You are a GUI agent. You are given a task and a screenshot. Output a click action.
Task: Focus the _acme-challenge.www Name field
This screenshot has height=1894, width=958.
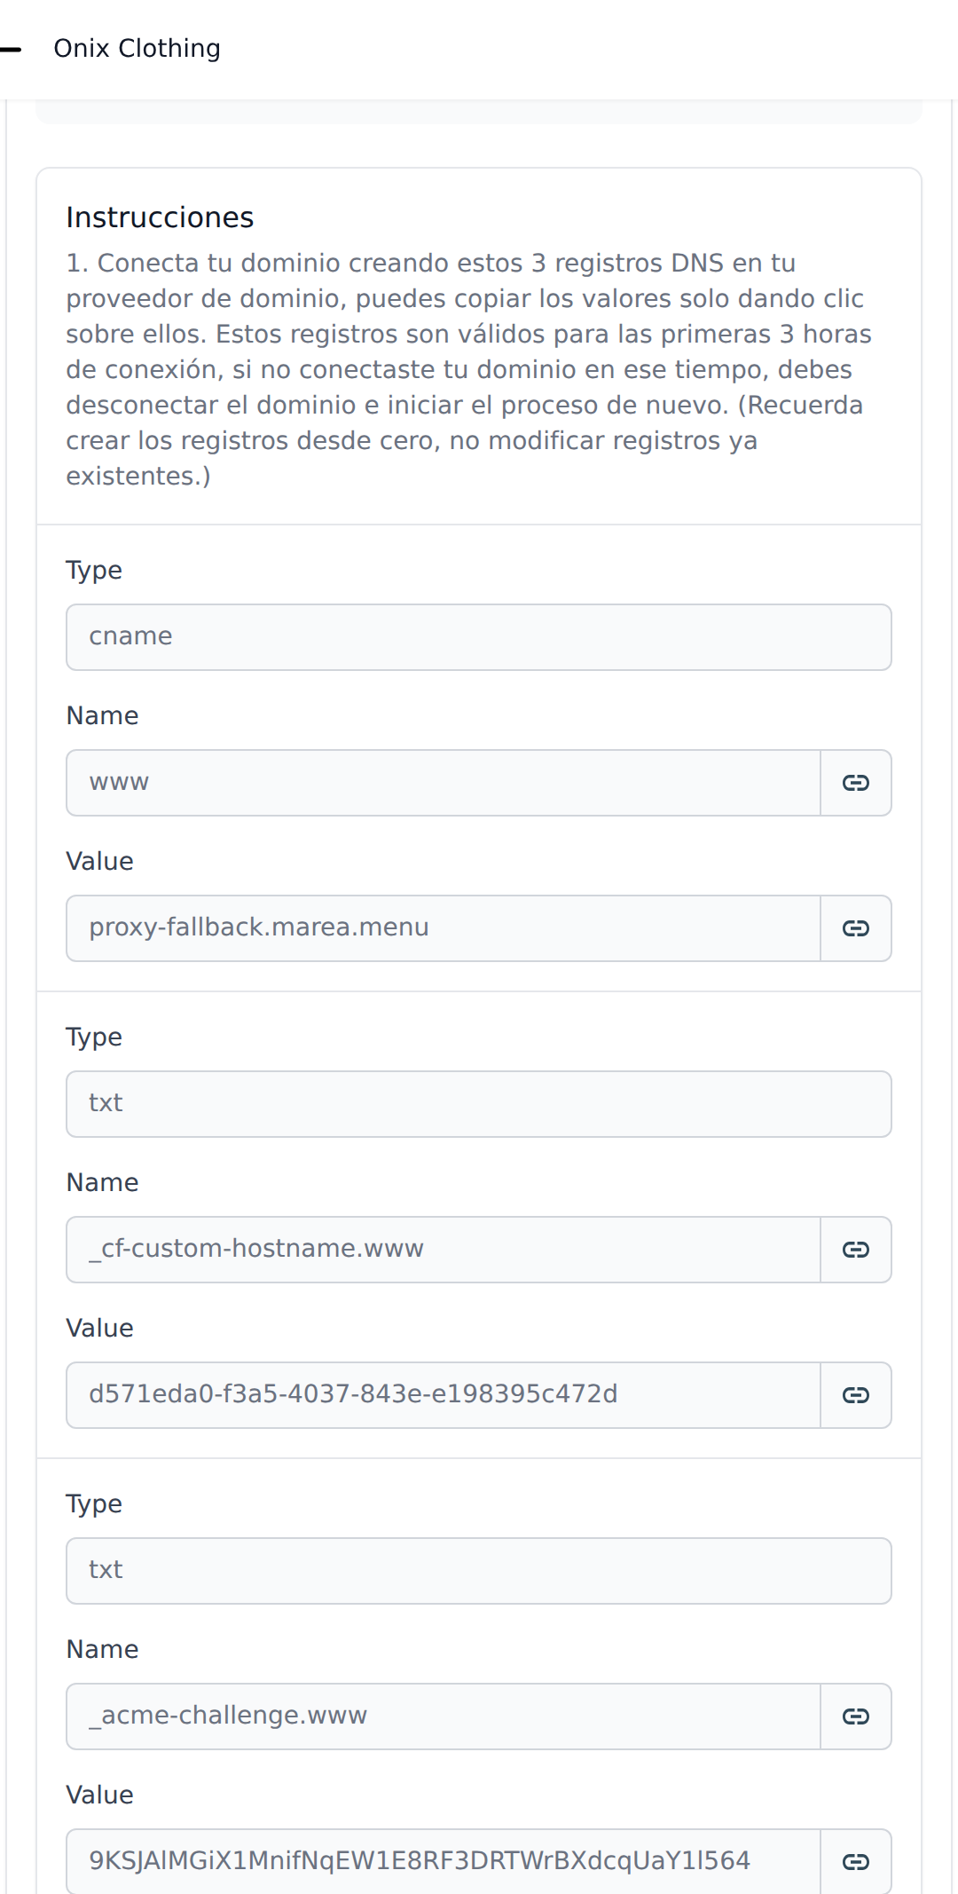click(443, 1716)
